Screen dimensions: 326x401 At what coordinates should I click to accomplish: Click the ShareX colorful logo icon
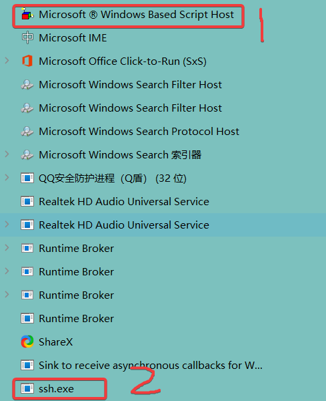point(27,342)
